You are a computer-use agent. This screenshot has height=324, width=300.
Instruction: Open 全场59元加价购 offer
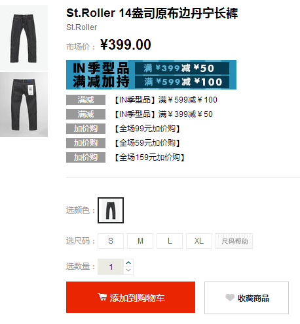click(x=147, y=143)
